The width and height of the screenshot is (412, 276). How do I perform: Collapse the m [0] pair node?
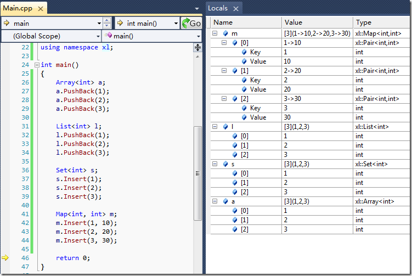224,42
